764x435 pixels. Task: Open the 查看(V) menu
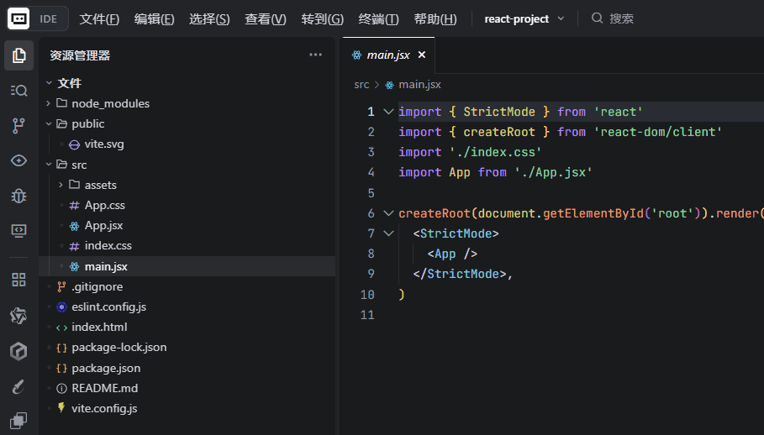[x=266, y=19]
